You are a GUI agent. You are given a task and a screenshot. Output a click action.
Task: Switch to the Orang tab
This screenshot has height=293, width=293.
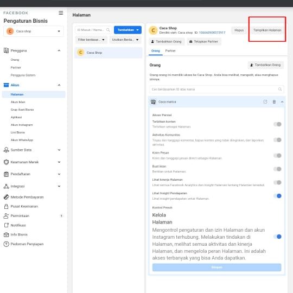[x=156, y=51]
